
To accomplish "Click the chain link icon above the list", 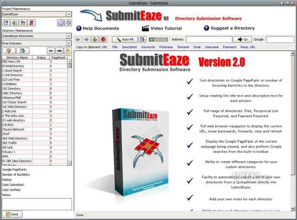I will [59, 51].
